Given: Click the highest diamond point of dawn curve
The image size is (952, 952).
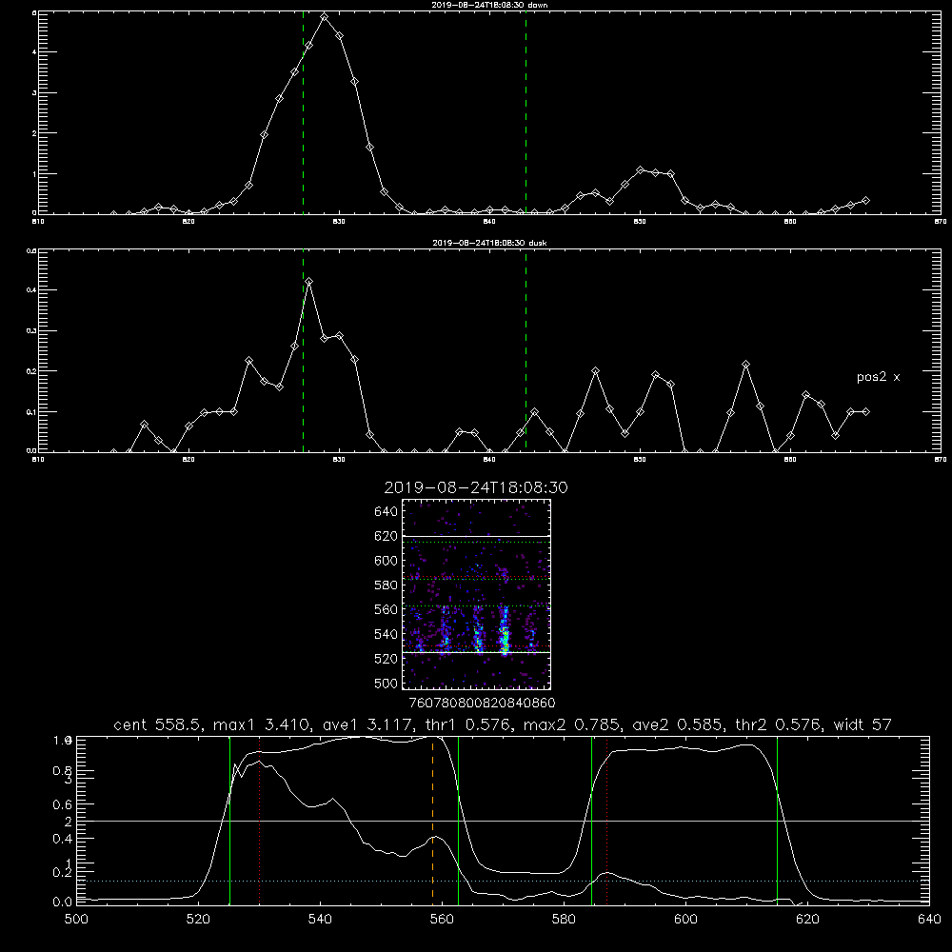Looking at the screenshot, I should click(325, 17).
